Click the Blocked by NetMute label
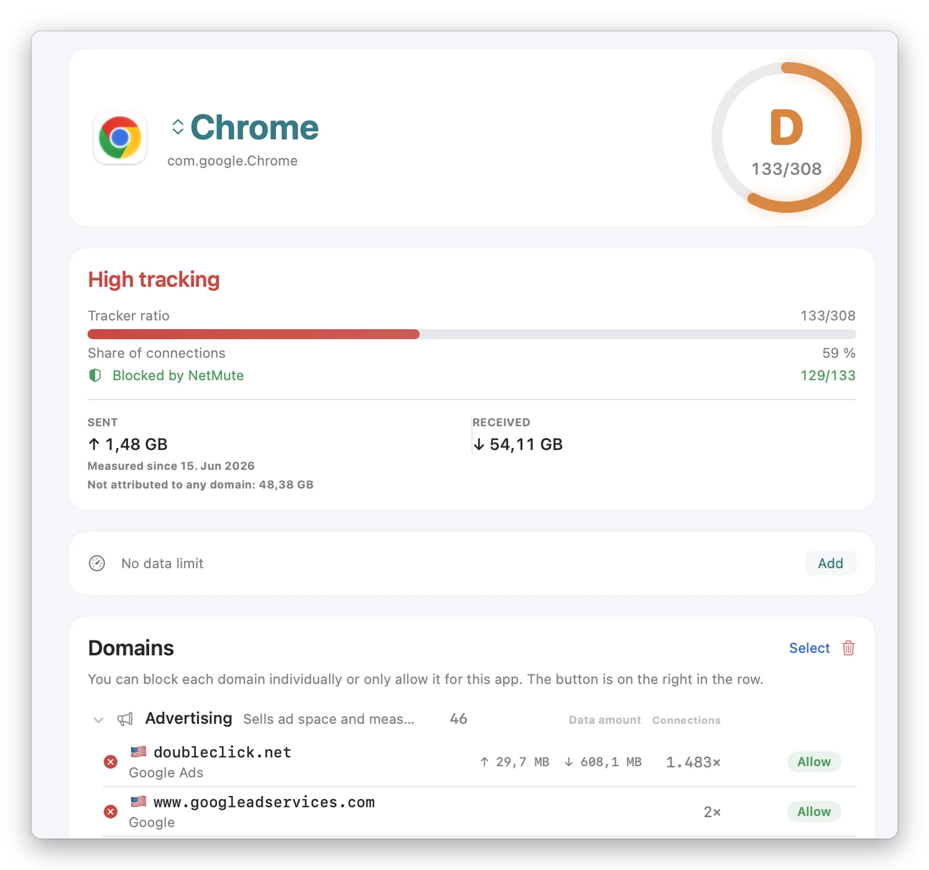The height and width of the screenshot is (870, 929). pos(178,375)
